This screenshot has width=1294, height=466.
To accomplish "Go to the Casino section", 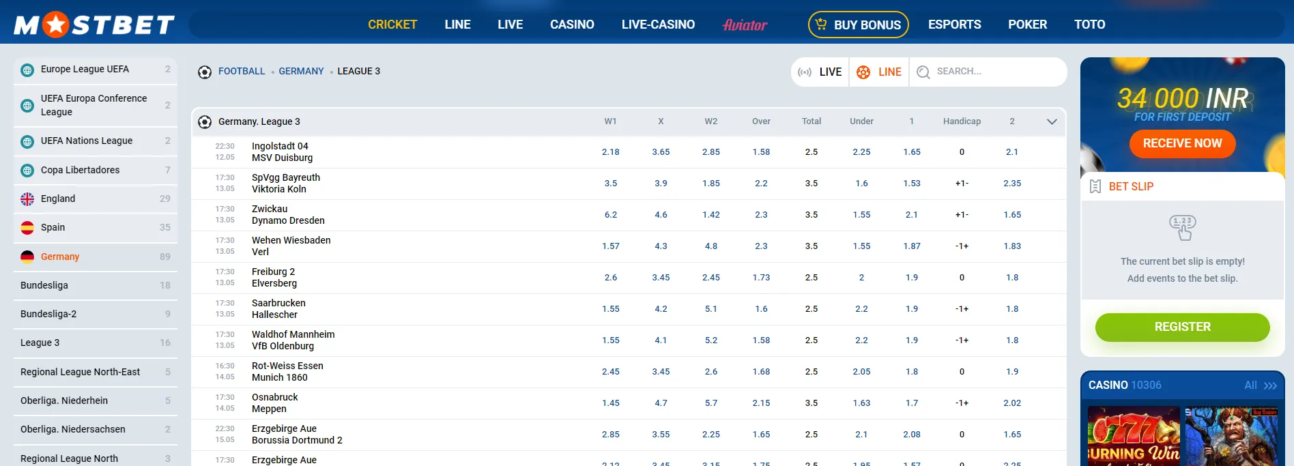I will click(572, 25).
